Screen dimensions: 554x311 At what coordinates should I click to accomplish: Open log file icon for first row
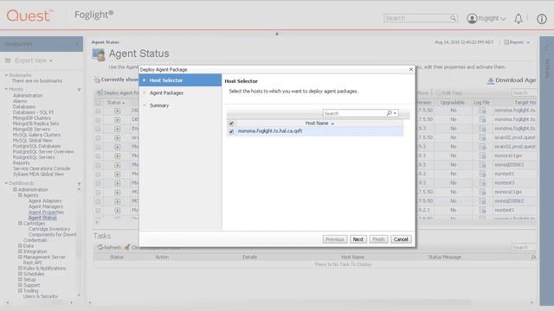[482, 111]
